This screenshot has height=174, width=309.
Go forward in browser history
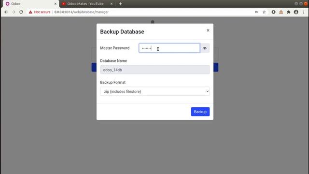point(14,12)
